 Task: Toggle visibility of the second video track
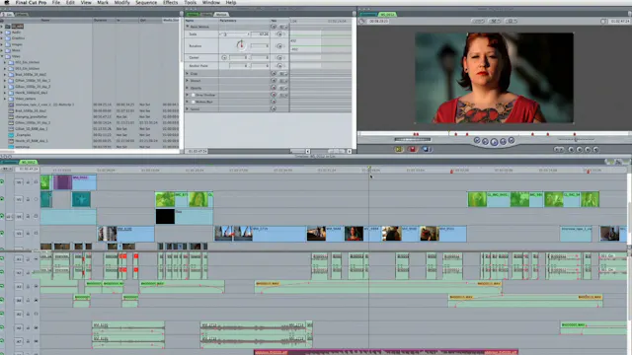coord(2,199)
